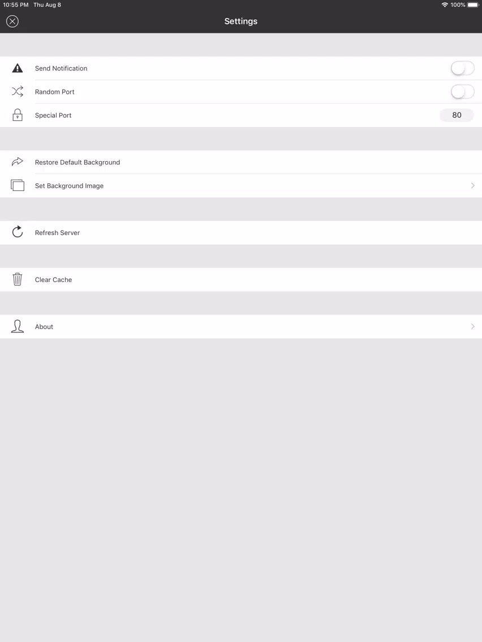Click the Refresh Server circular arrow icon
This screenshot has width=482, height=642.
point(17,232)
